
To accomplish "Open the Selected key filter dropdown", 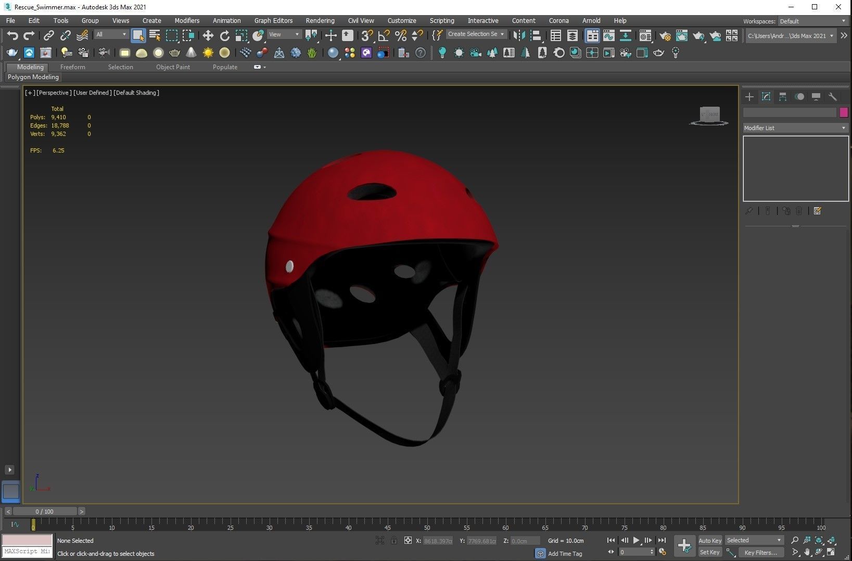I will pos(754,540).
